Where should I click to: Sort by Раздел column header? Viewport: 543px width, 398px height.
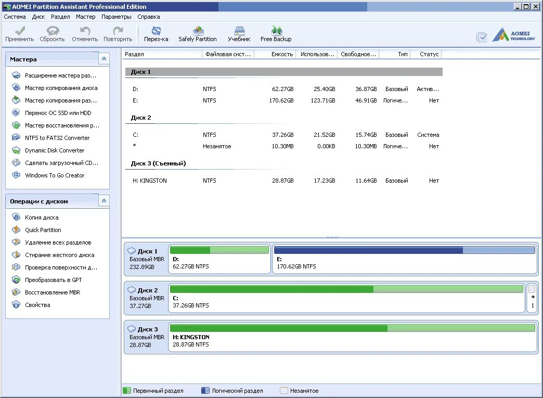pos(162,54)
